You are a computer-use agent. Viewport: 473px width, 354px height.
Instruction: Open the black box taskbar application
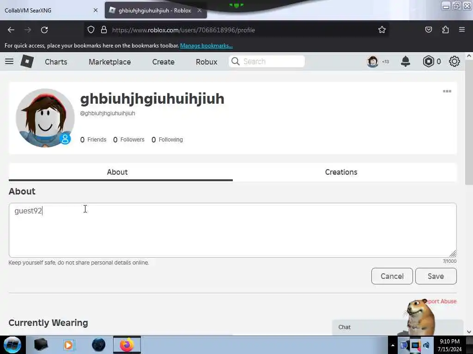[41, 345]
